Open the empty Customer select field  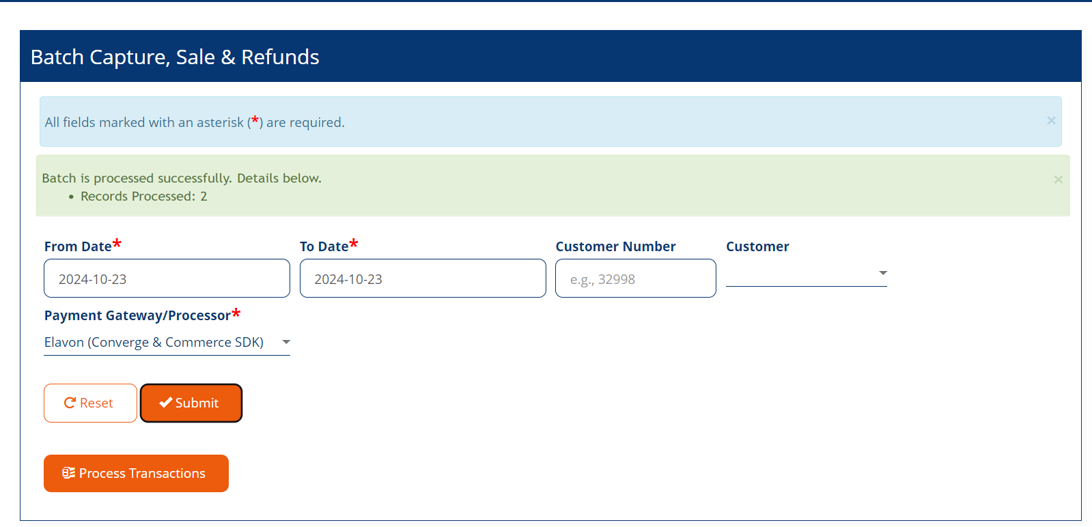pyautogui.click(x=799, y=274)
